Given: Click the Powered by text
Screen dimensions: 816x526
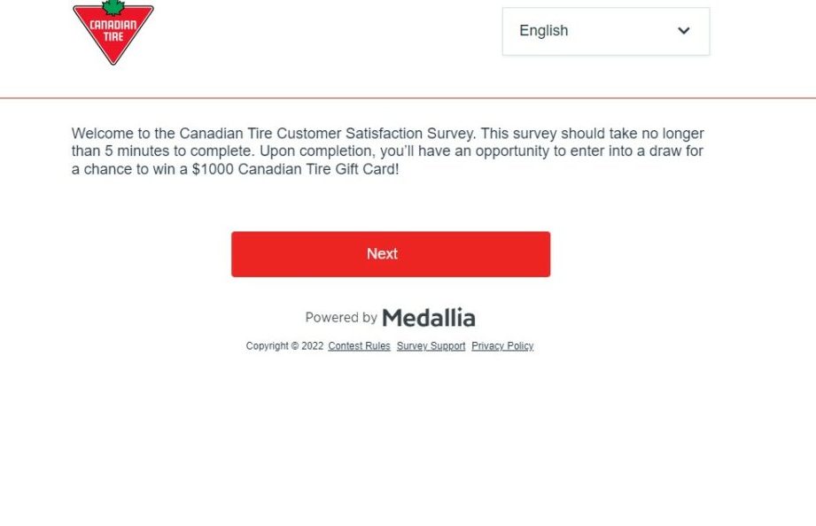Looking at the screenshot, I should (x=341, y=317).
